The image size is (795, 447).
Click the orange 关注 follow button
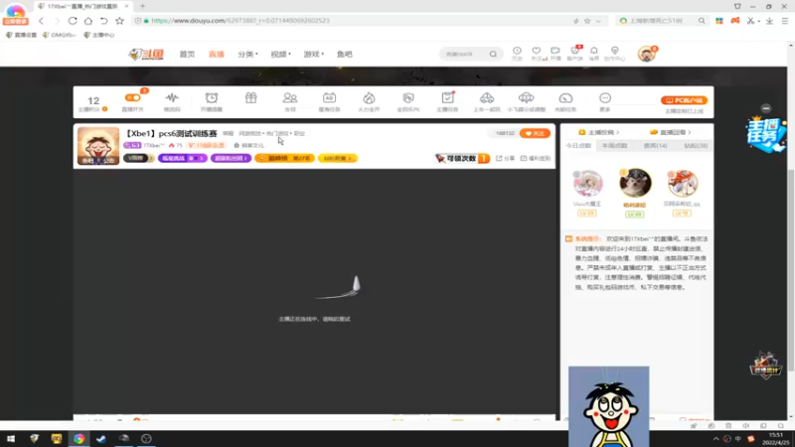coord(535,133)
